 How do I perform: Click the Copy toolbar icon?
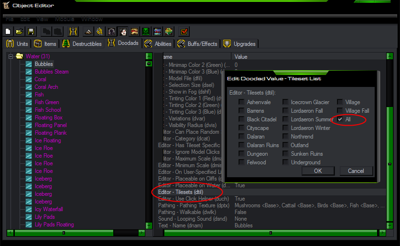coord(46,32)
